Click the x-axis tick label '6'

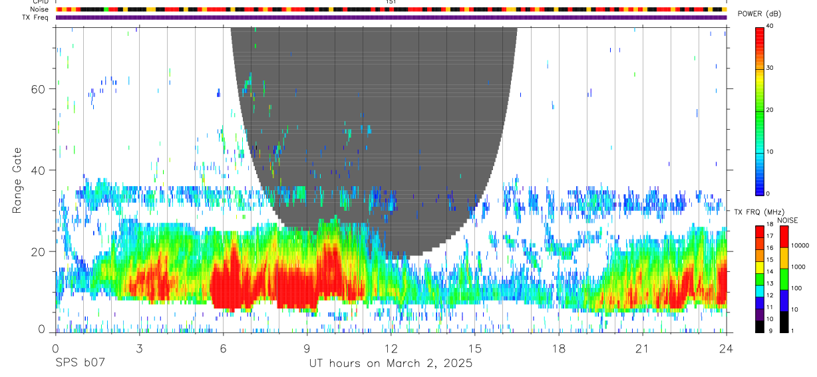pyautogui.click(x=224, y=348)
